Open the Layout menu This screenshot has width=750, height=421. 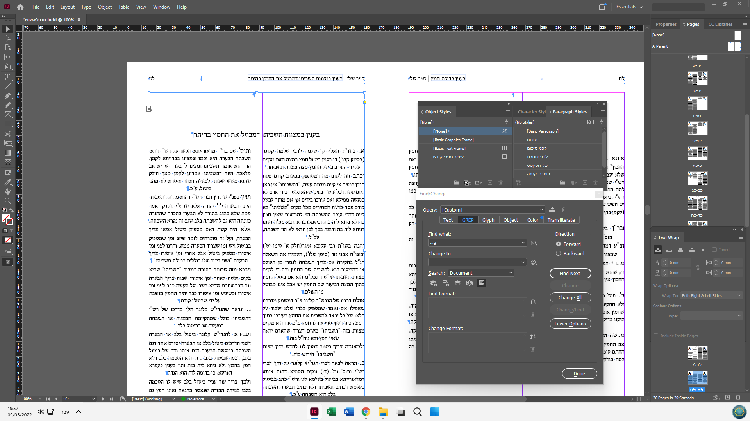click(x=67, y=7)
